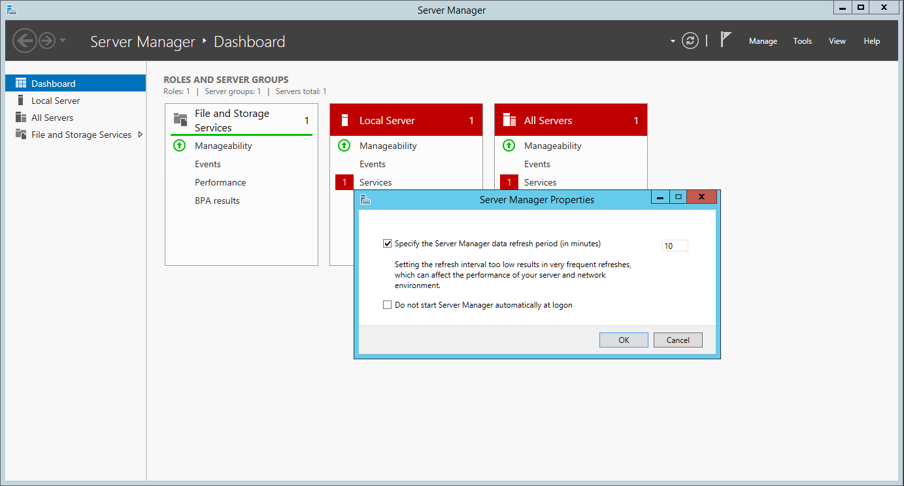Open Manageability in Local Server tile
This screenshot has width=904, height=486.
388,146
